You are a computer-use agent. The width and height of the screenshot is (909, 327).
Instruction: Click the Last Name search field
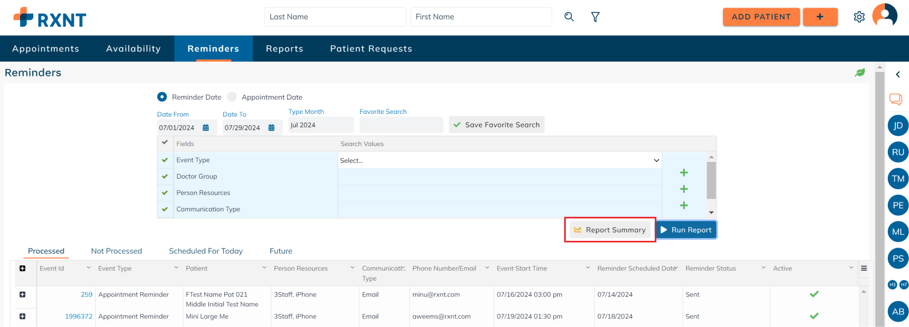(x=334, y=17)
